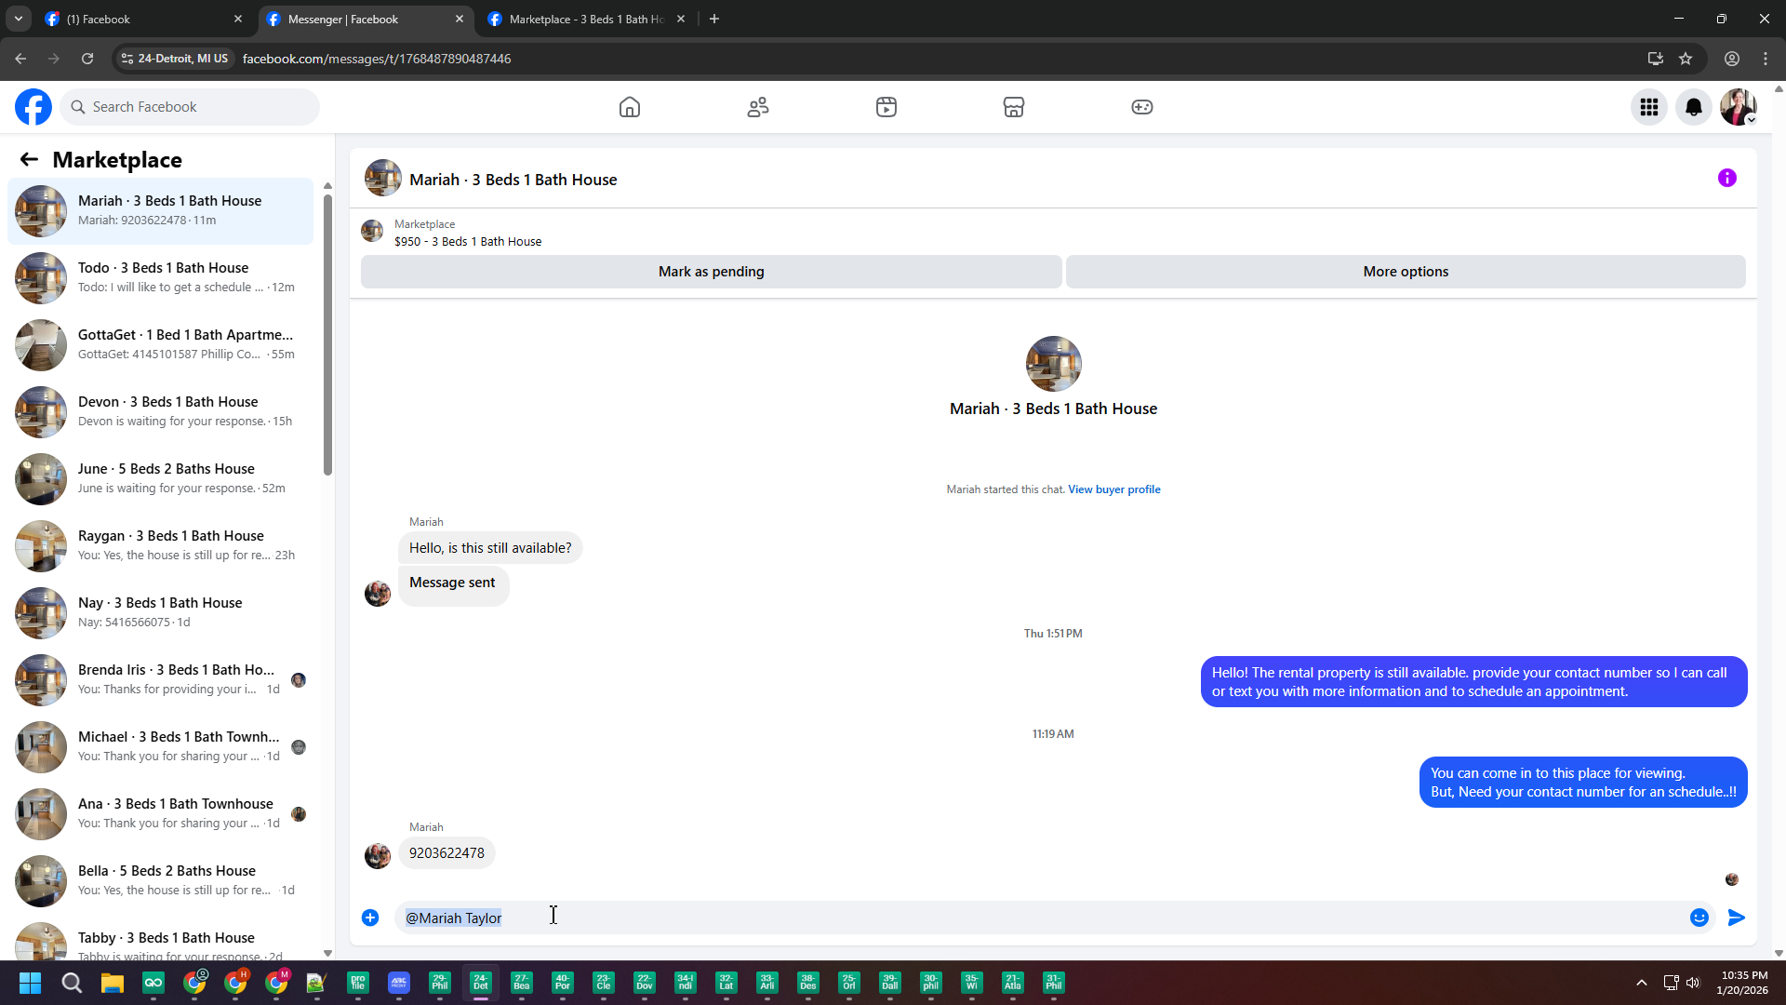Navigate back in the browser

[x=20, y=59]
